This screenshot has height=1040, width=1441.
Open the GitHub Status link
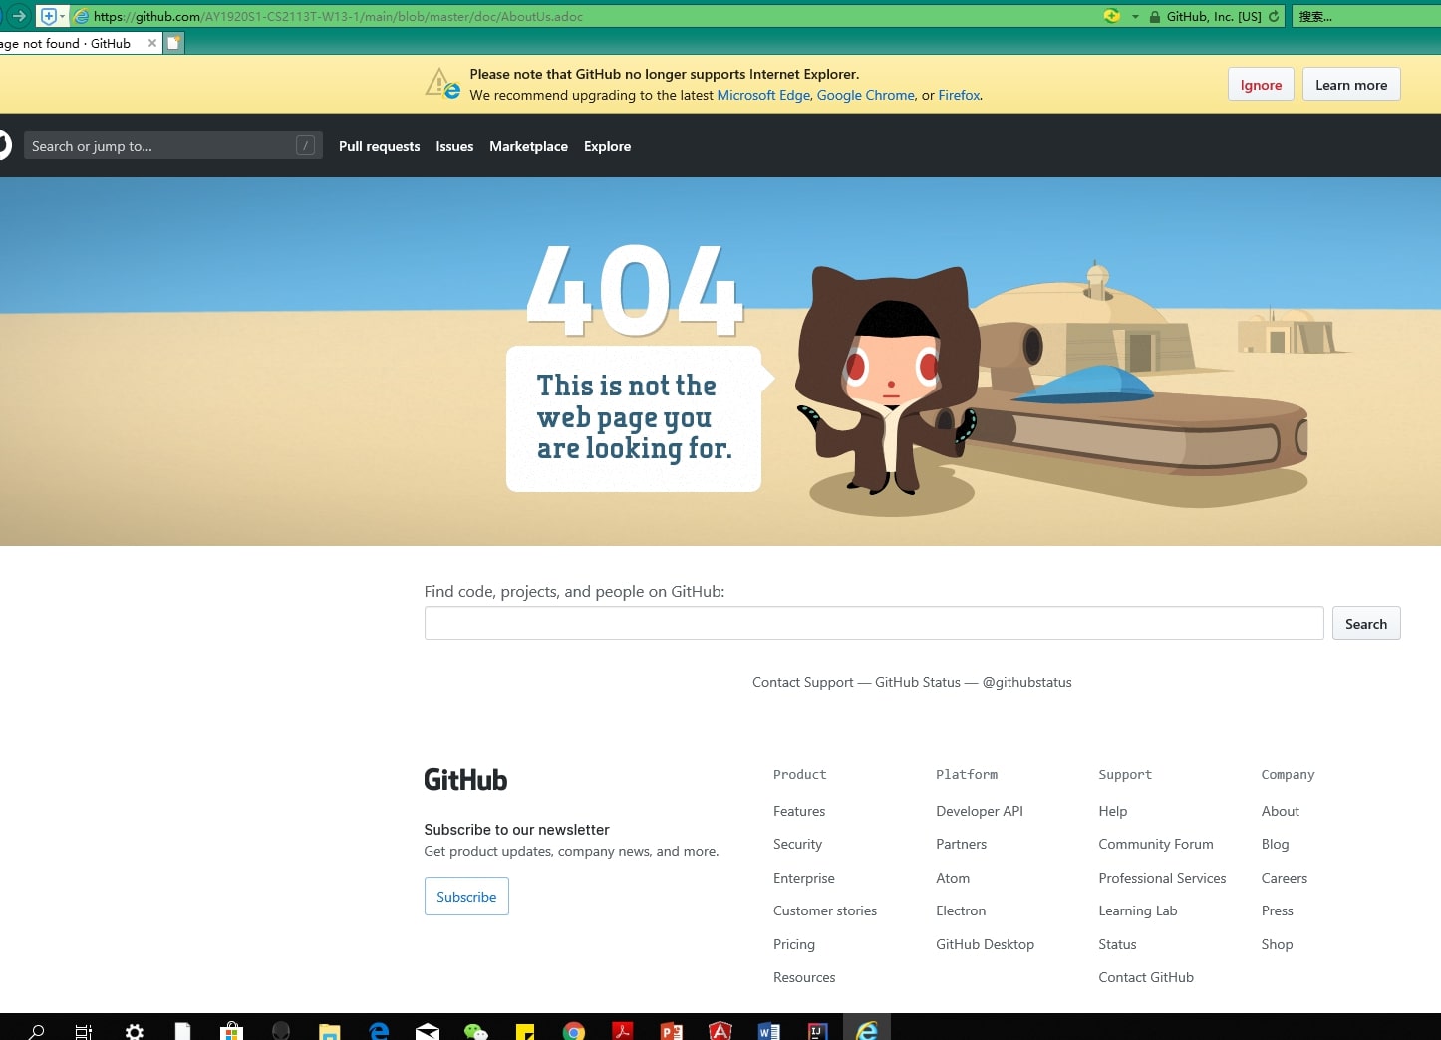pyautogui.click(x=917, y=682)
